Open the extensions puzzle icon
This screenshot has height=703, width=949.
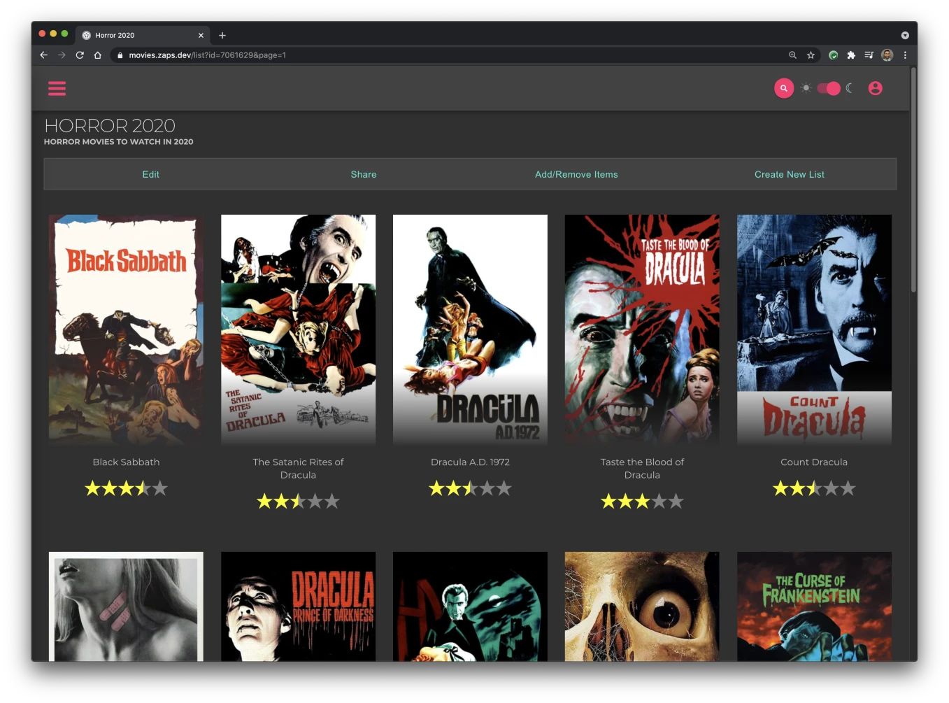(851, 55)
